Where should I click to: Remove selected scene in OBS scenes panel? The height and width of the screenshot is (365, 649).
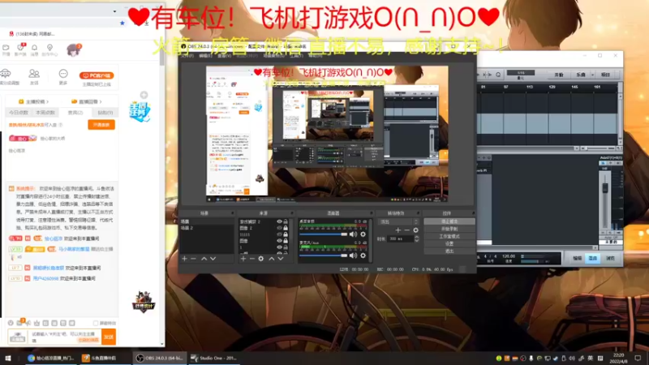193,259
